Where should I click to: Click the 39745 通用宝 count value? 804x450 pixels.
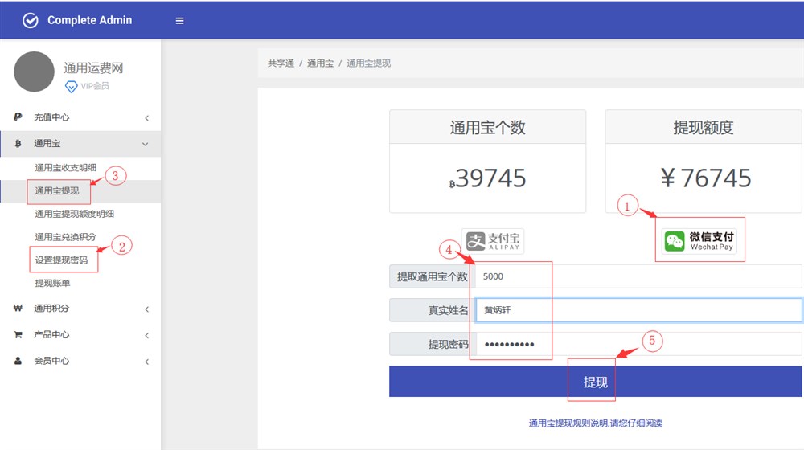[488, 178]
